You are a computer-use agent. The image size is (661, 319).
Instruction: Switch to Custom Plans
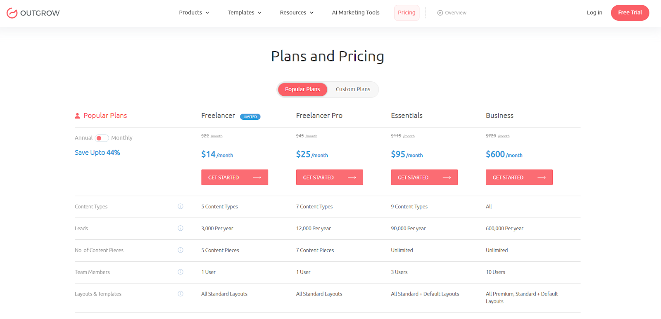point(353,90)
